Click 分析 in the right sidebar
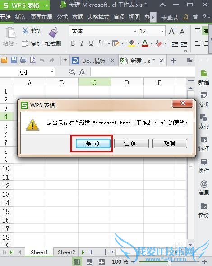The height and width of the screenshot is (266, 212). [204, 99]
